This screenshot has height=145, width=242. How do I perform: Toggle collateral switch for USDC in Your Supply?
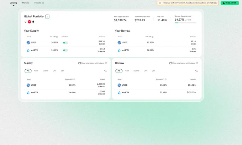point(65,43)
